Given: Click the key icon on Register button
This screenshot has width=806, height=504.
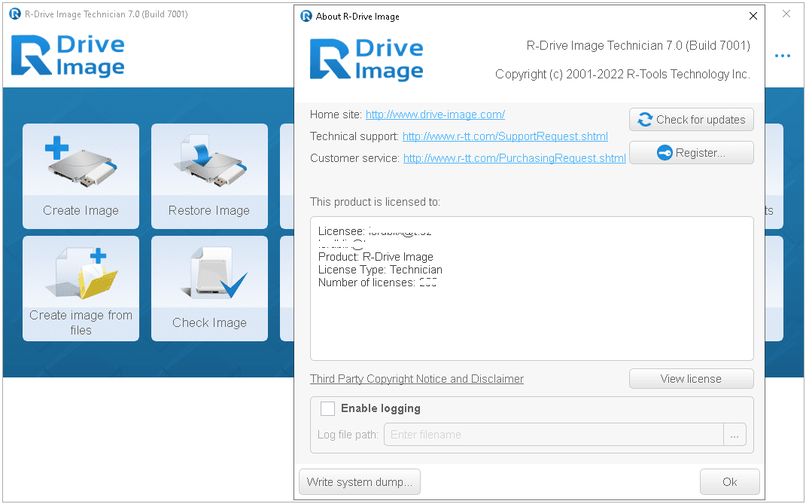Looking at the screenshot, I should click(665, 153).
